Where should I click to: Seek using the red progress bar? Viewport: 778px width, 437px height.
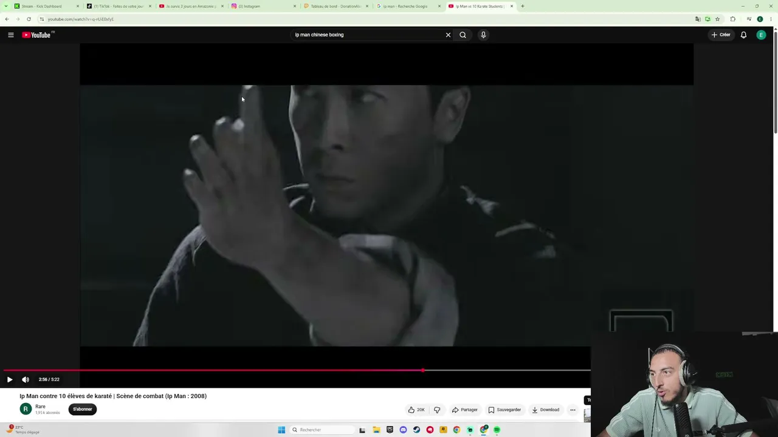pyautogui.click(x=213, y=370)
